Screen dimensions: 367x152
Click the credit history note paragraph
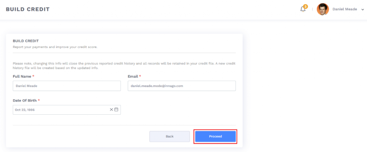[x=124, y=66]
